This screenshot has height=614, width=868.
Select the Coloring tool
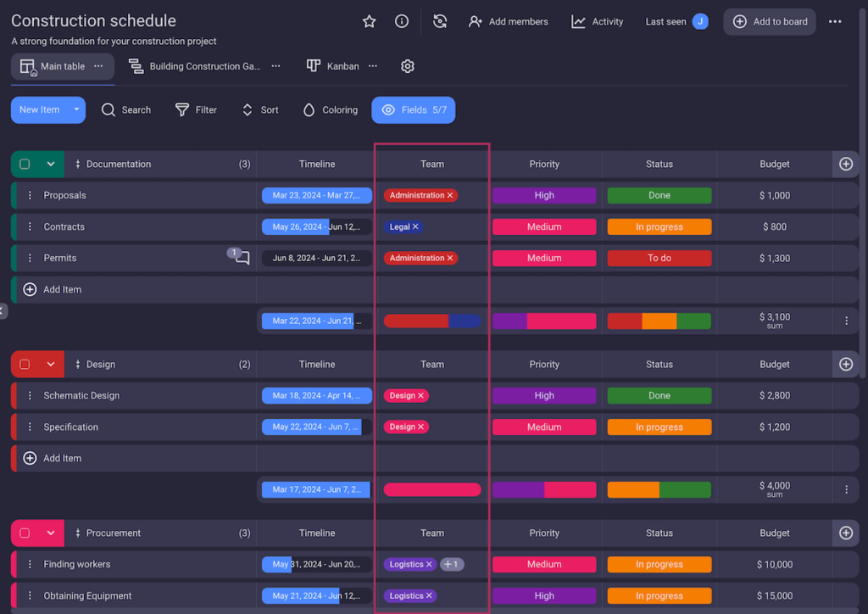point(330,109)
